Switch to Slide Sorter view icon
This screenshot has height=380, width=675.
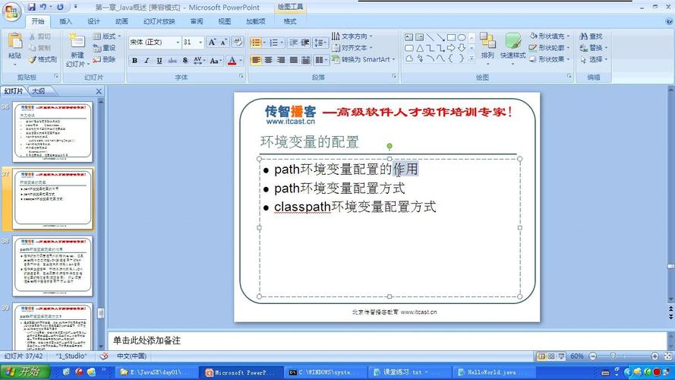pyautogui.click(x=551, y=356)
